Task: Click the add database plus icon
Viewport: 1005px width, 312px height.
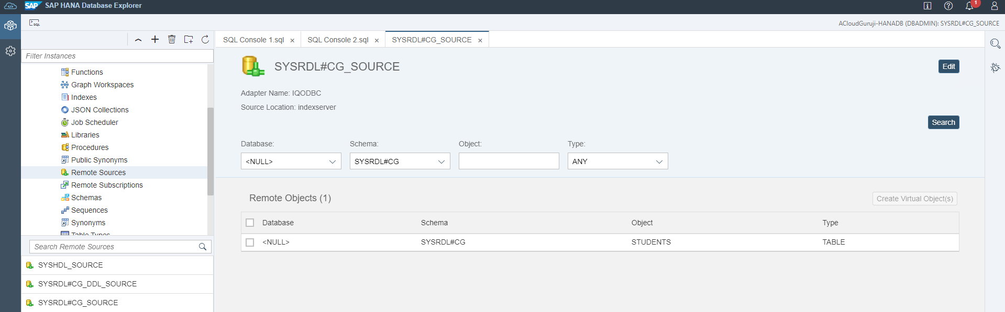Action: click(155, 39)
